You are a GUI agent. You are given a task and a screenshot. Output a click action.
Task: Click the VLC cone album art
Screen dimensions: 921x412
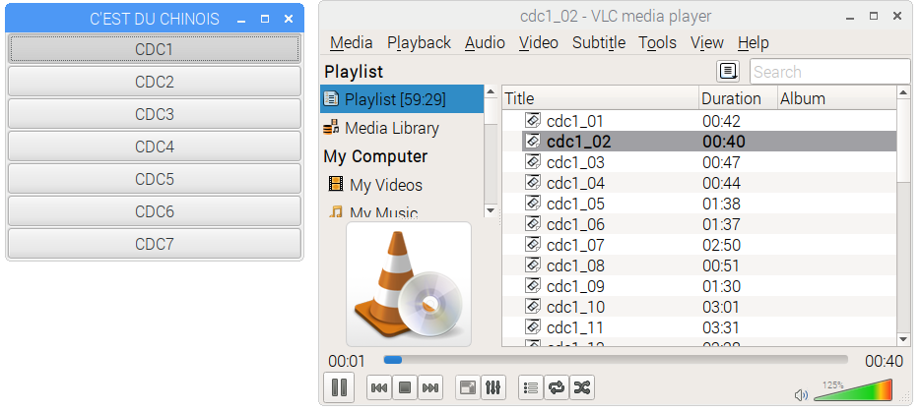click(409, 284)
